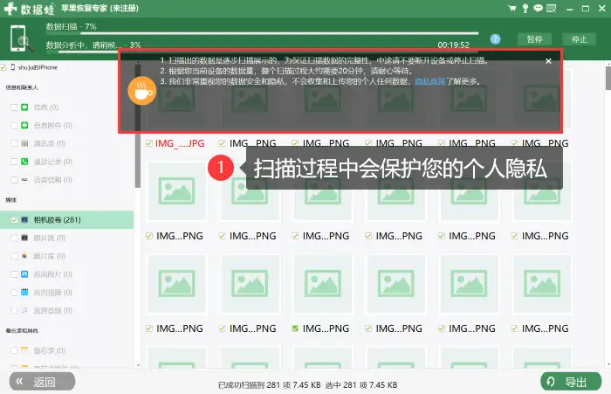
Task: Click the 媒体 section header
Action: point(10,200)
